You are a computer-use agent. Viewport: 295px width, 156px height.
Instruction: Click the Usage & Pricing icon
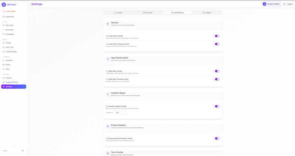click(x=4, y=82)
